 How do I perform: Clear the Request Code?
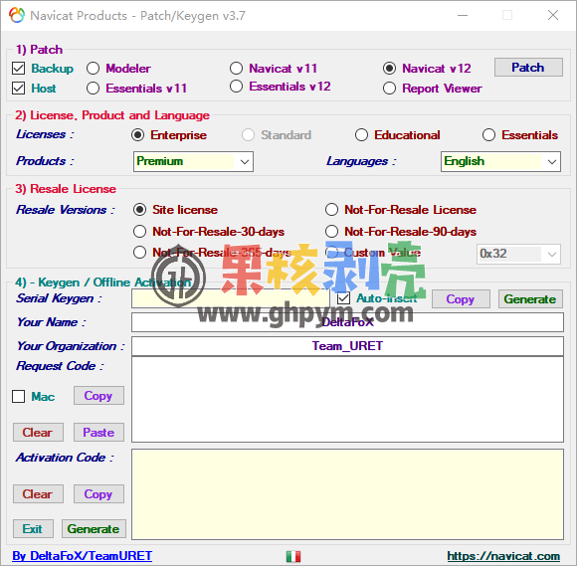point(38,432)
